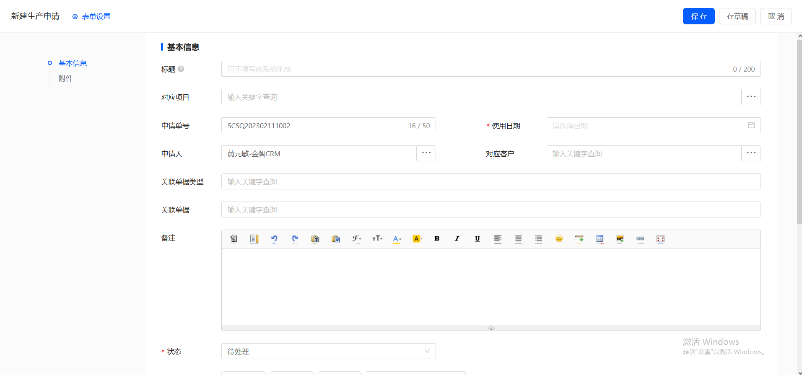The height and width of the screenshot is (375, 802).
Task: Click inside the remarks text area
Action: click(491, 287)
